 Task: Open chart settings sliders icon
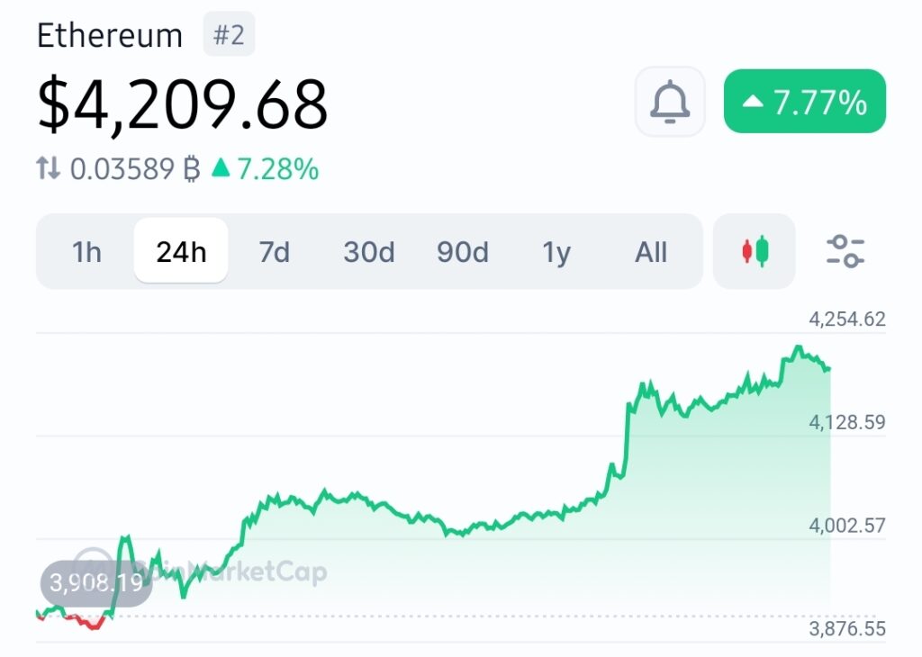click(845, 251)
